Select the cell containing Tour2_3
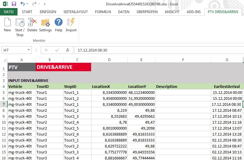 pyautogui.click(x=77, y=116)
